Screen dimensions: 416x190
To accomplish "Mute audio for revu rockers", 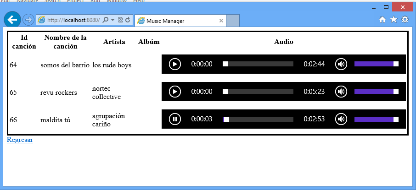I will point(341,92).
